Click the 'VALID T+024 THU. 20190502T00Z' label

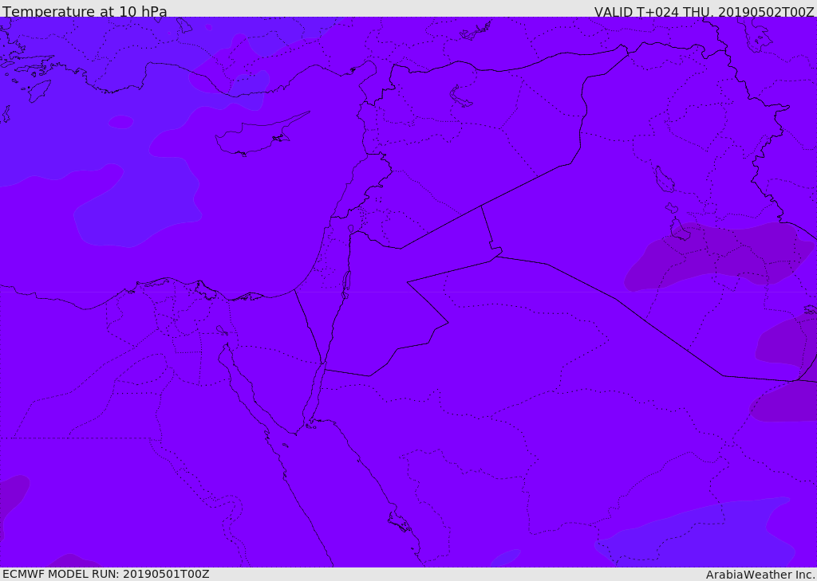tap(704, 11)
